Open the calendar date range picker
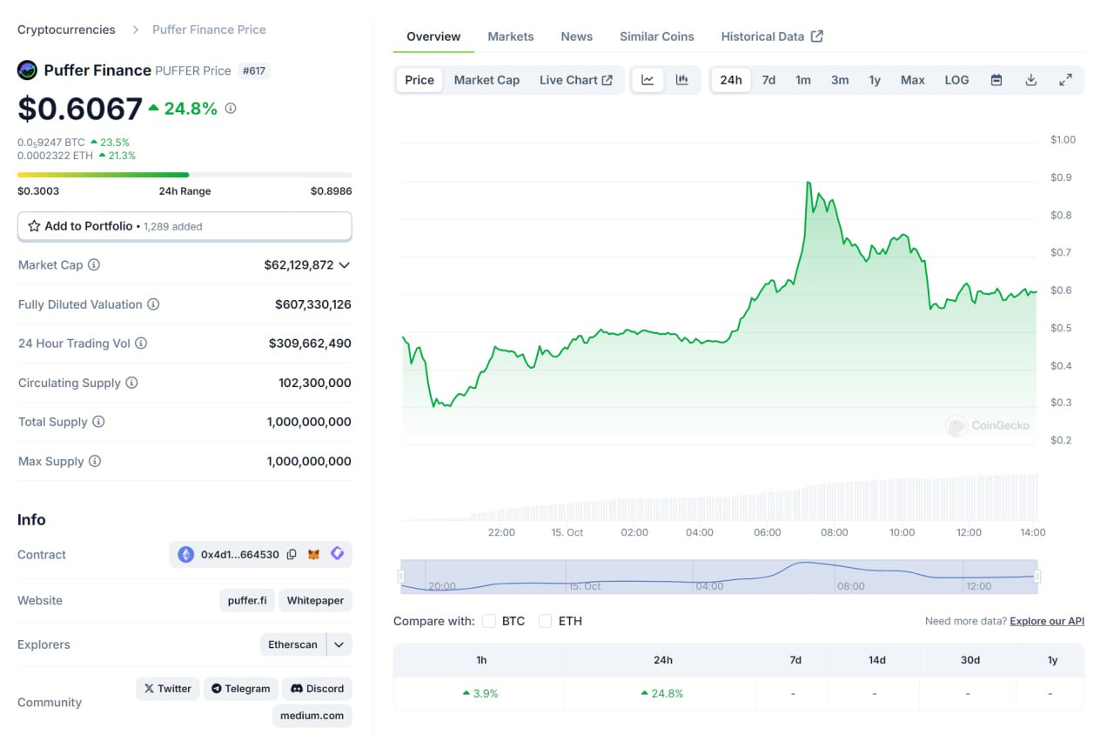 coord(997,80)
